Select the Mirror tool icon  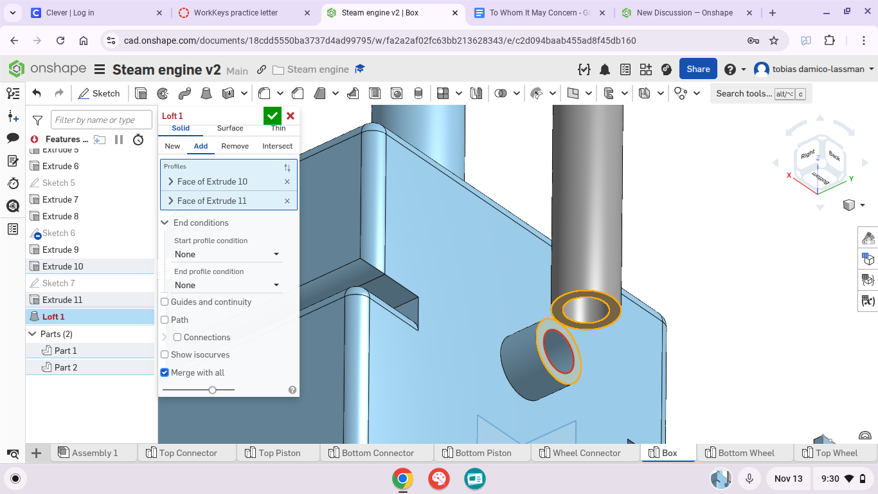(476, 93)
